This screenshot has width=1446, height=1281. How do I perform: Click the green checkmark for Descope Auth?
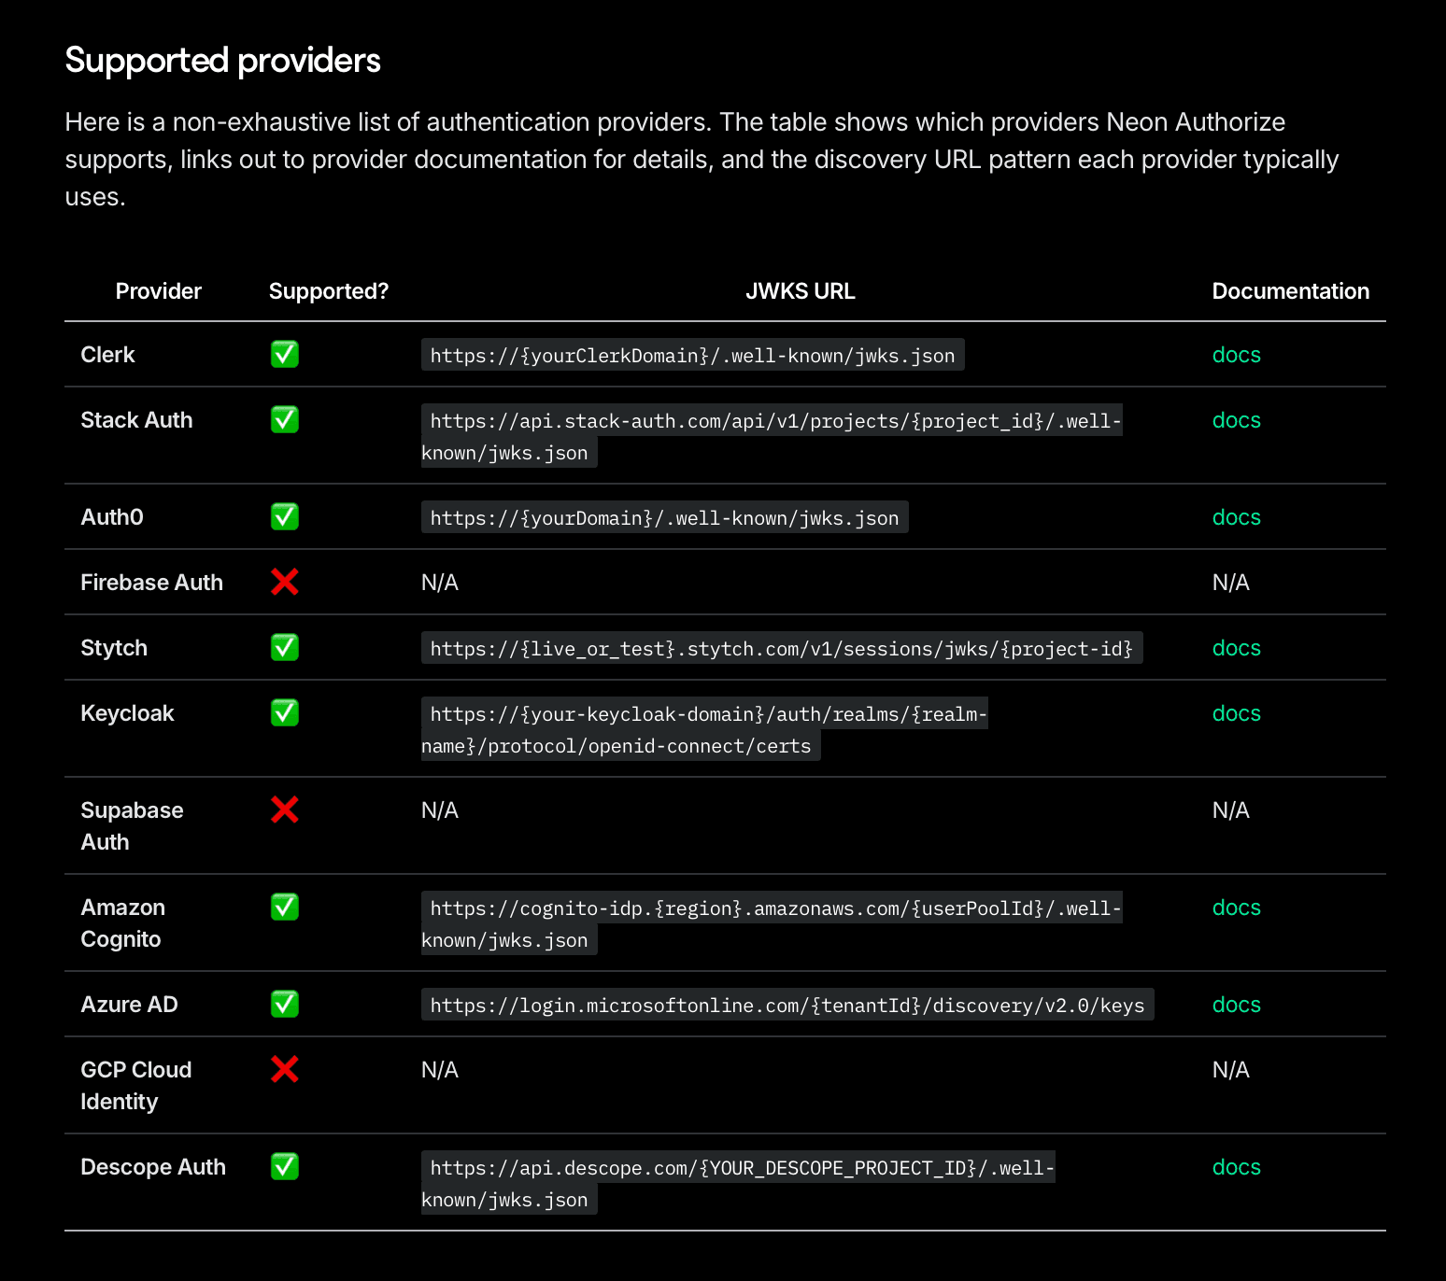pyautogui.click(x=285, y=1167)
